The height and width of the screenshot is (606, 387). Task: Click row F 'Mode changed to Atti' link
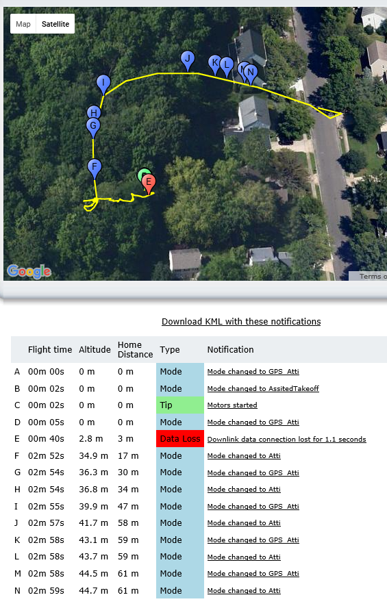click(x=244, y=455)
